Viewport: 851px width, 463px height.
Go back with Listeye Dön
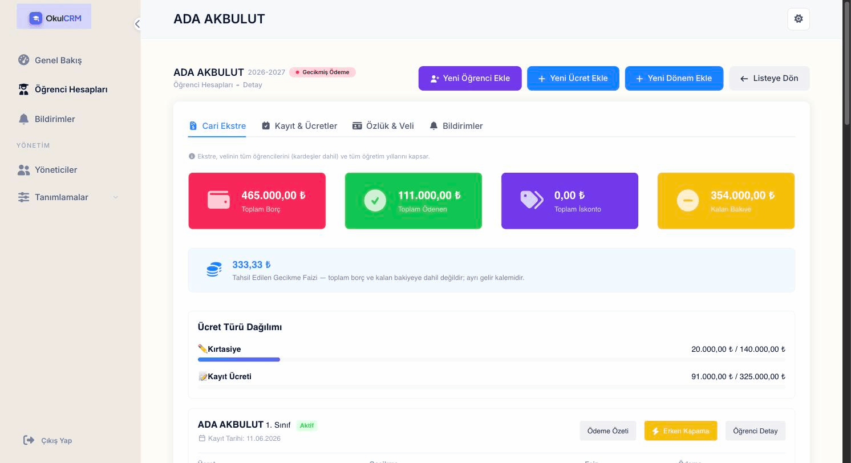point(769,78)
